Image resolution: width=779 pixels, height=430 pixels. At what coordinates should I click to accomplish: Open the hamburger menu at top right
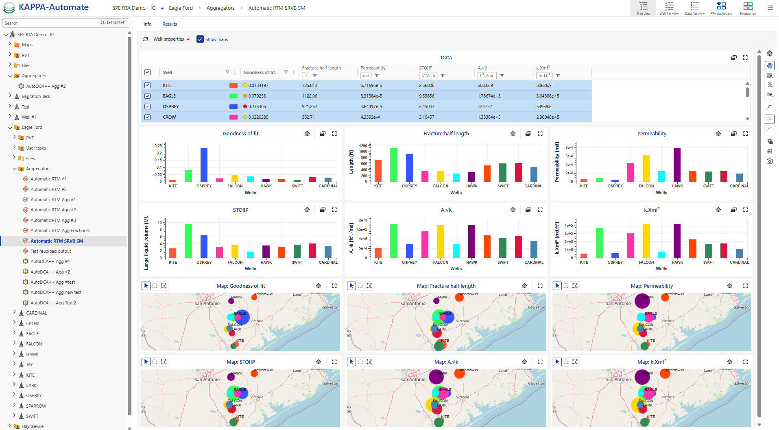pyautogui.click(x=770, y=8)
